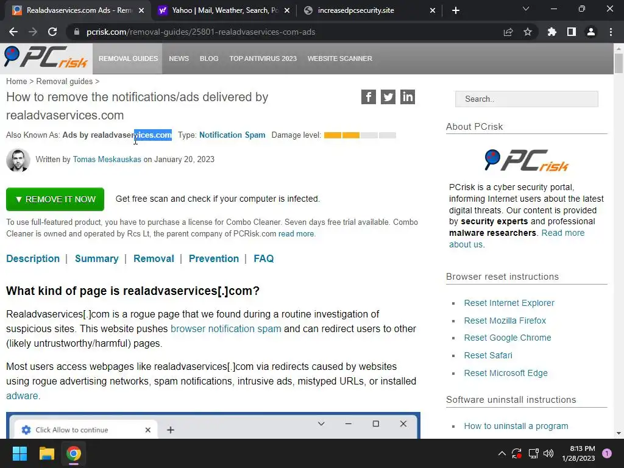This screenshot has width=624, height=468.
Task: Switch to increasedpcsecurity.site tab
Action: [369, 10]
